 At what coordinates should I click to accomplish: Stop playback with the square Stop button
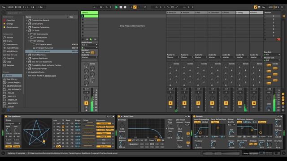121,7
